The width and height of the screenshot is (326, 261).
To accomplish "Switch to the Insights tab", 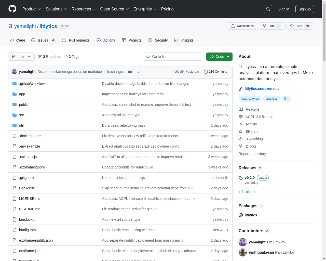I will (x=184, y=40).
